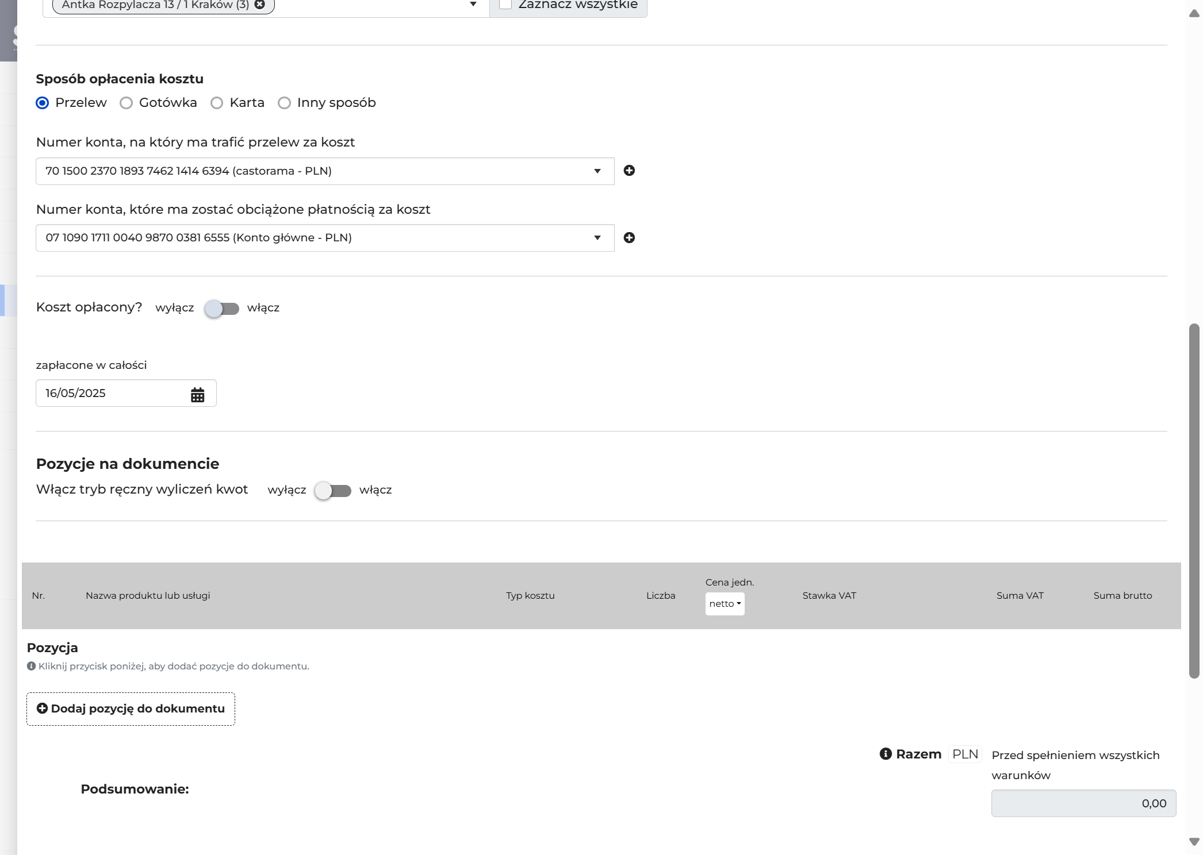Add new recipient account number plus icon
This screenshot has width=1203, height=855.
[629, 171]
